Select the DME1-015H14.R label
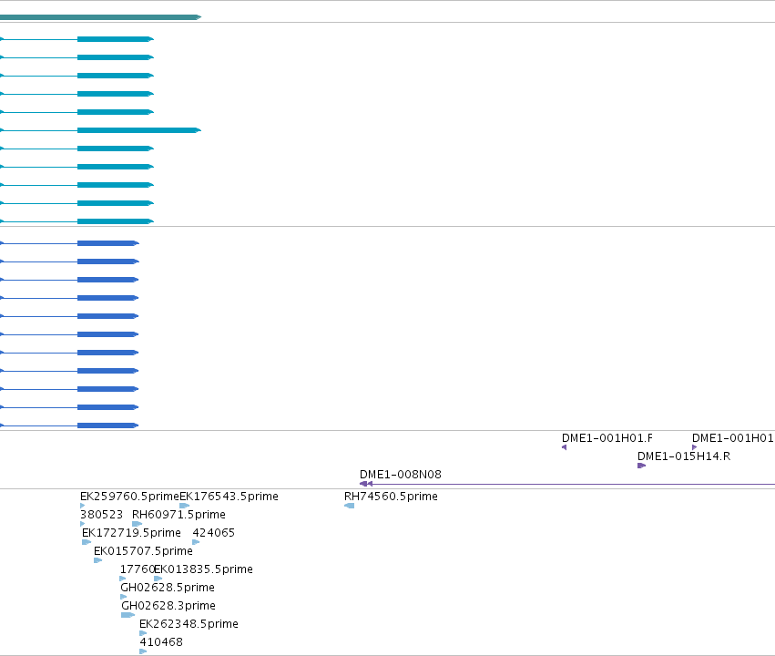Screen dimensions: 775x656 [684, 456]
